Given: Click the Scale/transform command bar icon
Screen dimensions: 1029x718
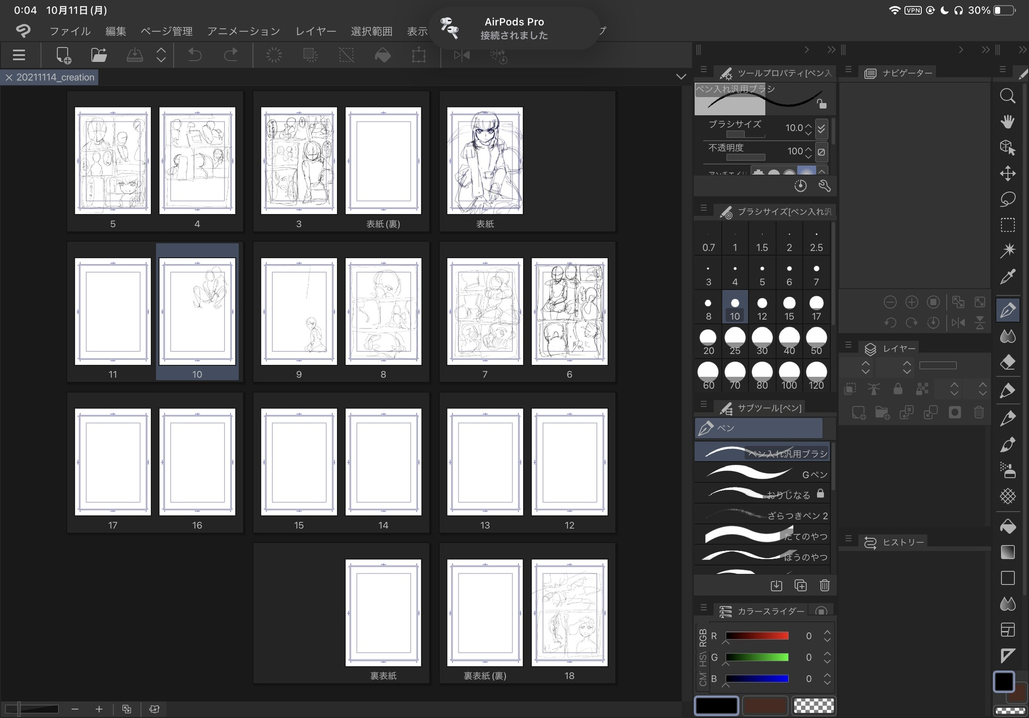Looking at the screenshot, I should point(418,55).
